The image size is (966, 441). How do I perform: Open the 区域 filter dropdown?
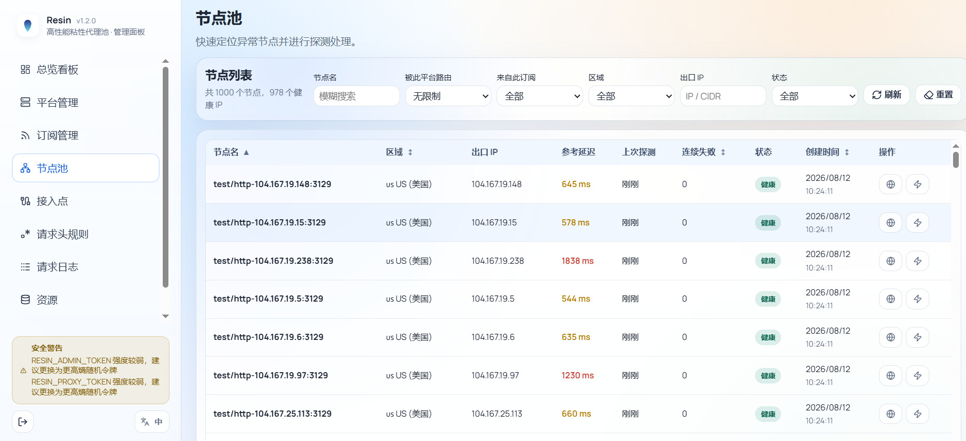click(631, 96)
